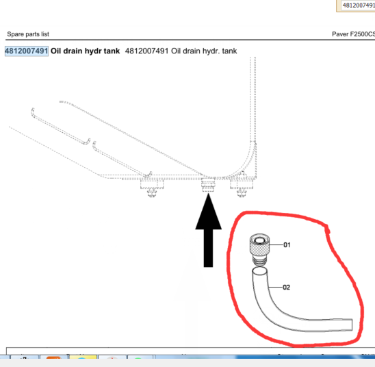
Task: Click the left mounting foot under tank
Action: 152,188
